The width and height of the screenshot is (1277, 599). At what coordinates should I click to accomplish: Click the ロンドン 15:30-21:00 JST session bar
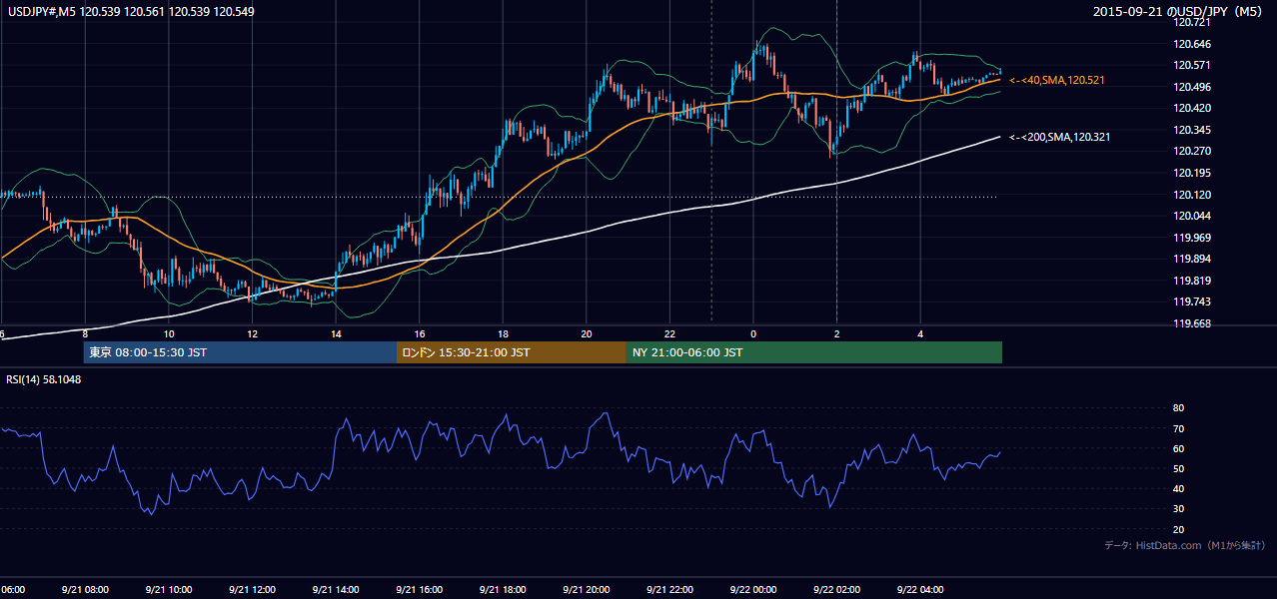[512, 352]
